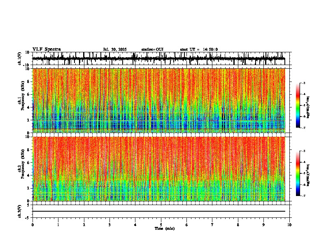This screenshot has width=326, height=252.
Task: Click "-7" on ch.2 color bar
Action: coord(304,196)
